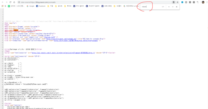Open the Naver bookmark
208x109 pixels.
(16, 6)
